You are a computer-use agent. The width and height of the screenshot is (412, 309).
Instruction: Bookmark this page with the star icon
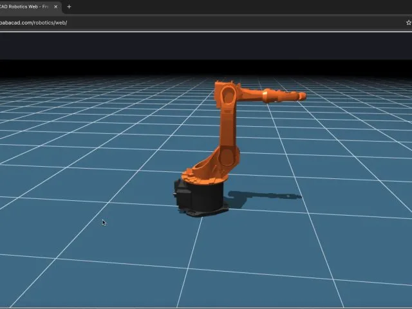[x=409, y=23]
